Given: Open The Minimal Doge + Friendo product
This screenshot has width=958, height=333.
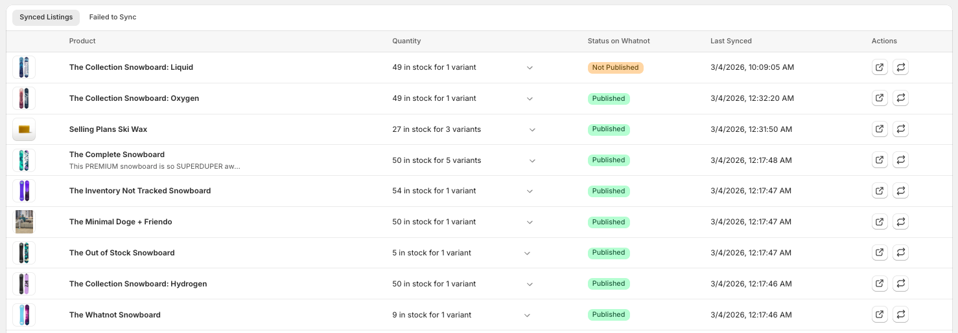Looking at the screenshot, I should pyautogui.click(x=121, y=222).
